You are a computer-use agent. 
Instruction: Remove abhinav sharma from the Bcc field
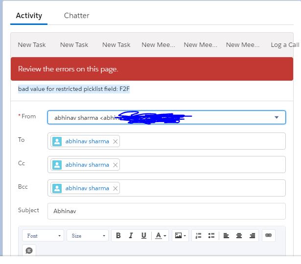tap(116, 189)
